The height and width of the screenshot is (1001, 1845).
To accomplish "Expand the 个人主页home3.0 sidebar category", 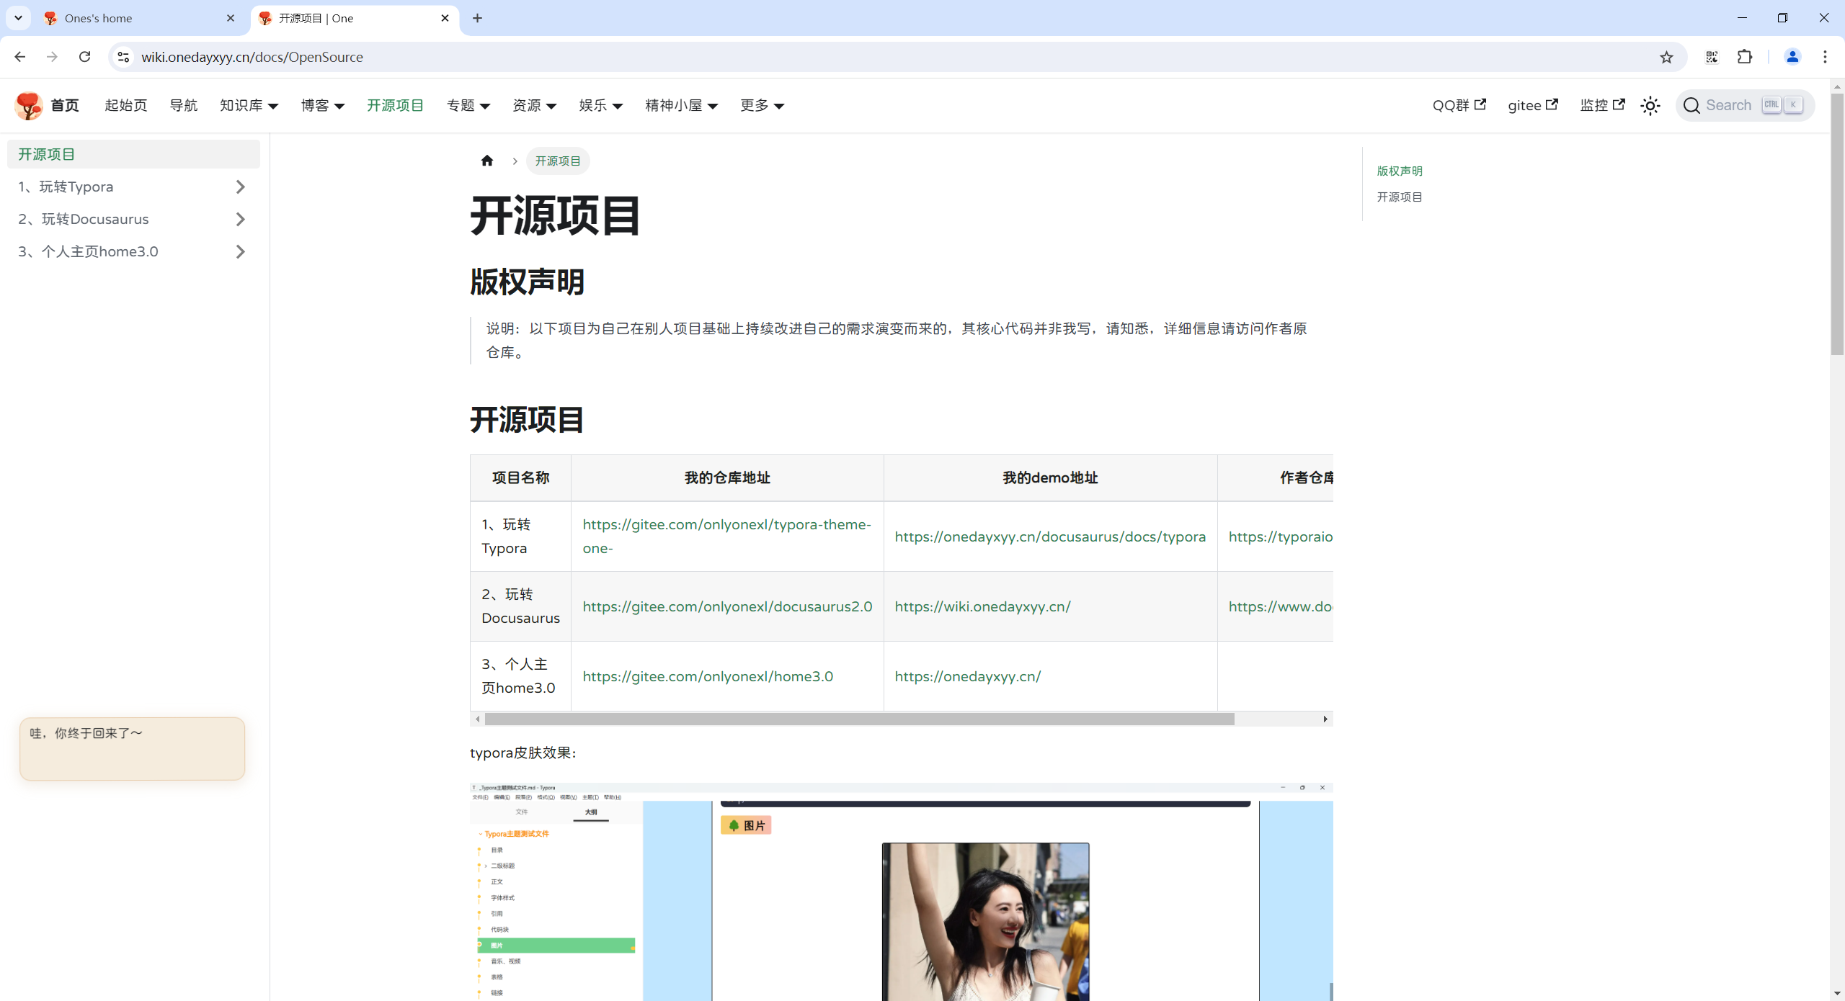I will pos(241,252).
